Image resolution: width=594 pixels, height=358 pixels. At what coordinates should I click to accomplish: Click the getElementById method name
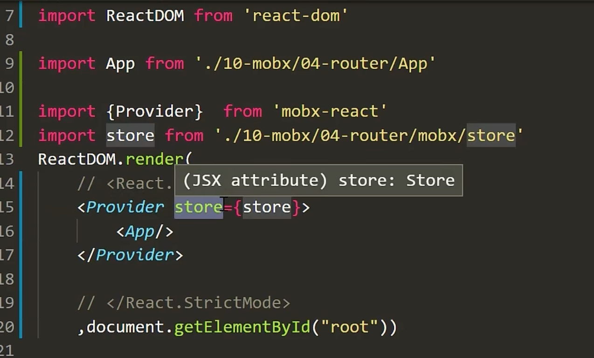[242, 327]
